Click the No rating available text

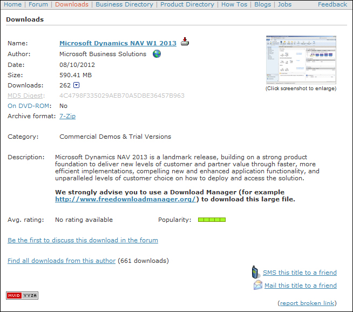point(84,220)
